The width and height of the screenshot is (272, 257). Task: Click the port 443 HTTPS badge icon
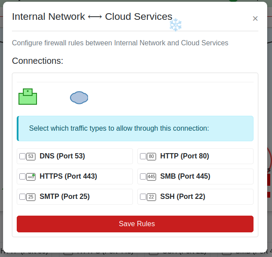[x=31, y=176]
